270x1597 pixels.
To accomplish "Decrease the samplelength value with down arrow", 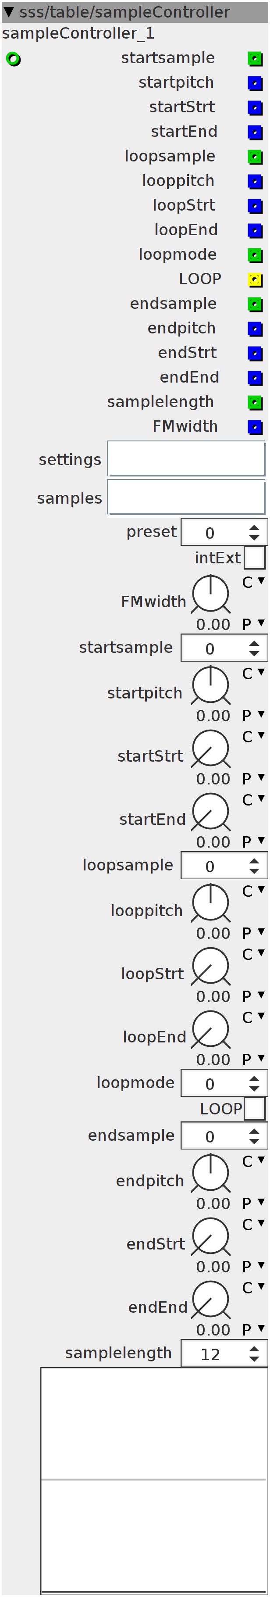I will point(254,1359).
